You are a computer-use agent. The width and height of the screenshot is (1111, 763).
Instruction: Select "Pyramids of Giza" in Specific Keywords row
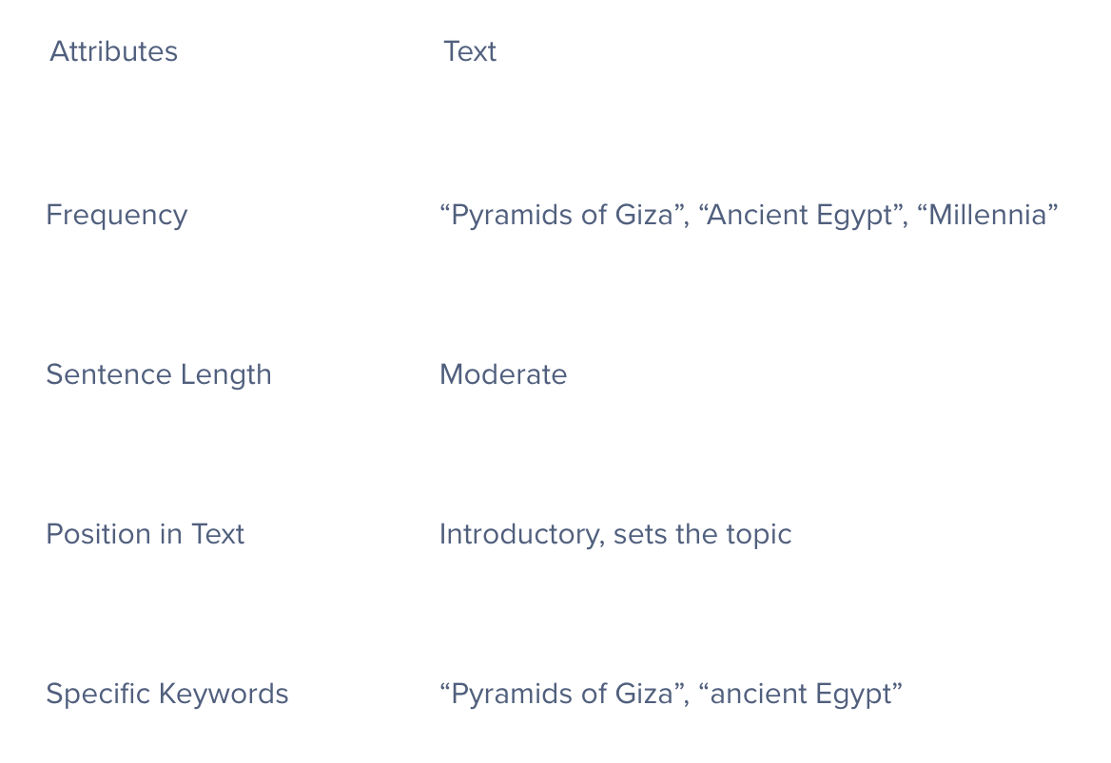(x=562, y=694)
